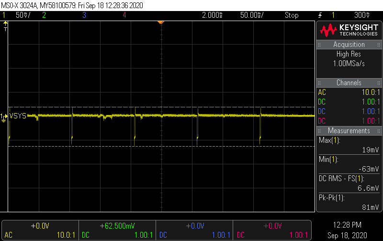Select the upper orange dashed cursor line
Viewport: 383px width, 241px height.
click(161, 107)
